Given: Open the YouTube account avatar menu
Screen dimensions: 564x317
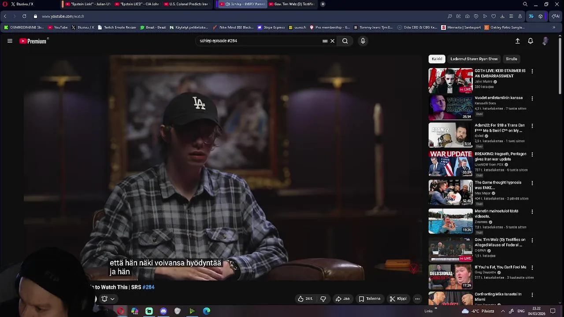Looking at the screenshot, I should [x=545, y=41].
